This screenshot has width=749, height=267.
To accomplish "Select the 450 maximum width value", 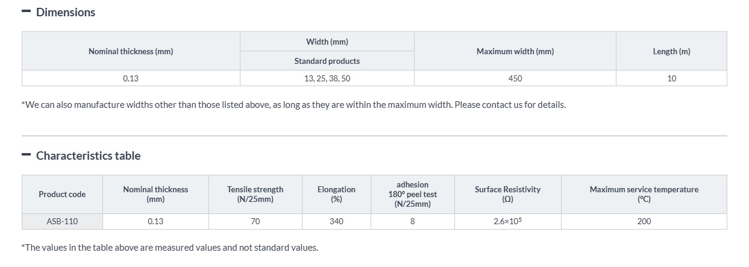I will tap(515, 78).
